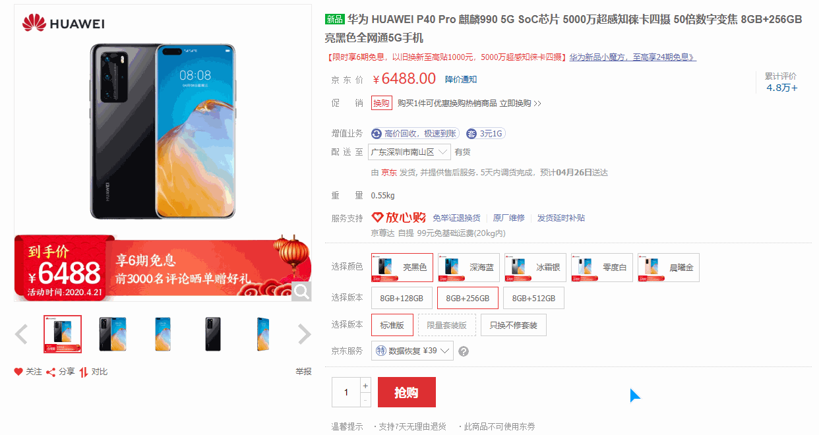Expand the 数据恢复 ¥39 service dropdown
The width and height of the screenshot is (819, 435).
pos(412,351)
